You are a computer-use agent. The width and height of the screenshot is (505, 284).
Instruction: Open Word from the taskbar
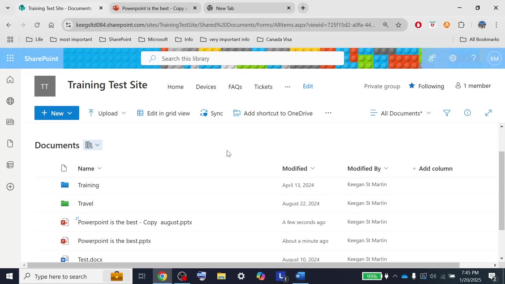point(300,276)
